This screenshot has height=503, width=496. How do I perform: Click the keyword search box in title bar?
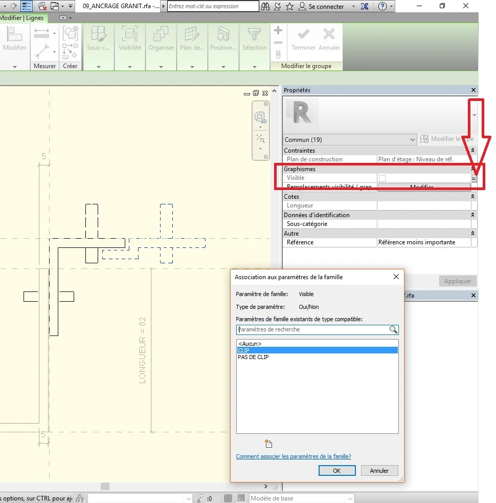(213, 6)
